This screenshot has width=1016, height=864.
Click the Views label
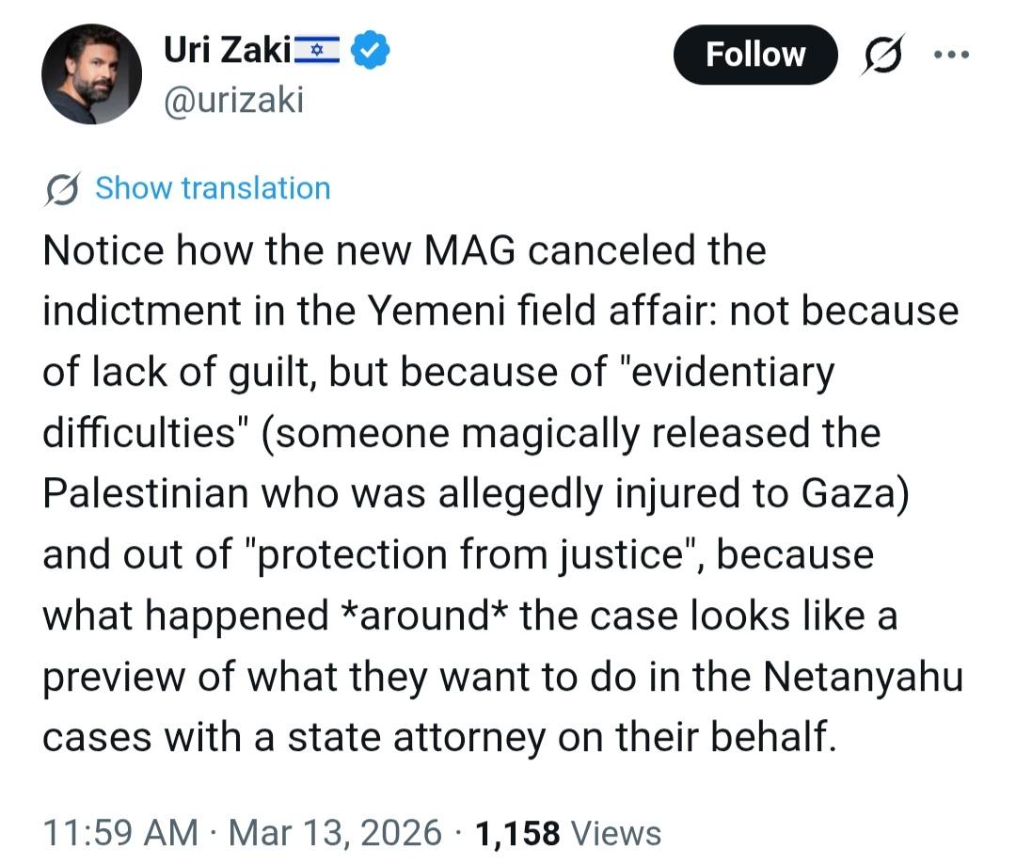coord(616,832)
